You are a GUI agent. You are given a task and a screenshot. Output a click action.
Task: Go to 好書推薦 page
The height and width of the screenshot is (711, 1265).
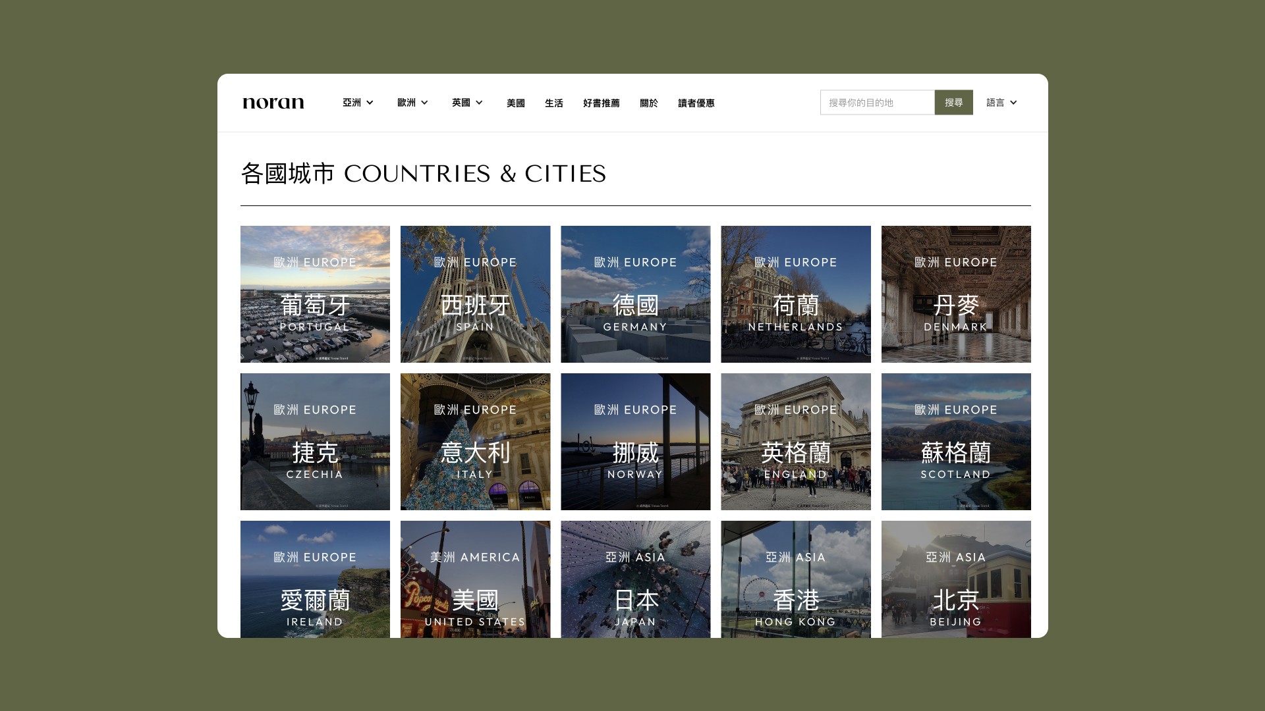601,103
